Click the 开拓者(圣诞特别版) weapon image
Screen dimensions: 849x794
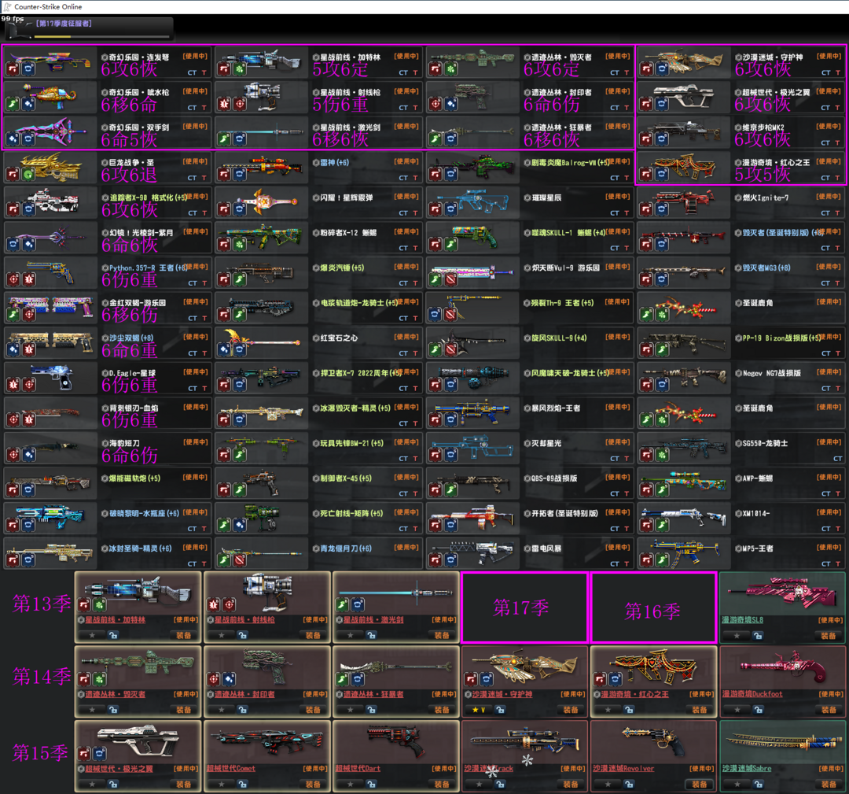point(473,518)
